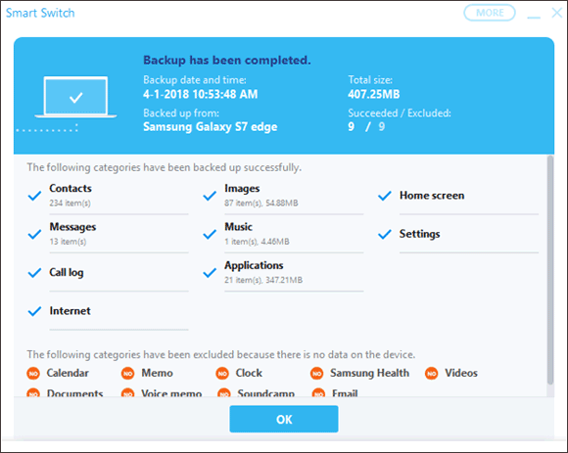Select the Messages category label

[x=72, y=227]
